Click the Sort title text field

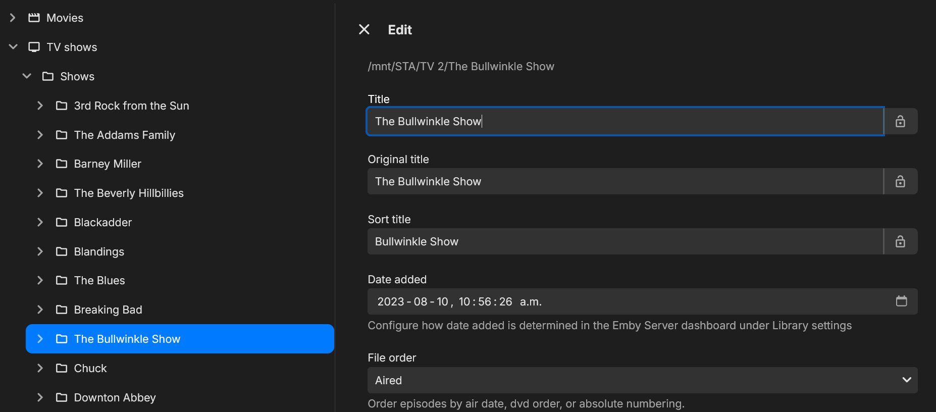[x=625, y=241]
